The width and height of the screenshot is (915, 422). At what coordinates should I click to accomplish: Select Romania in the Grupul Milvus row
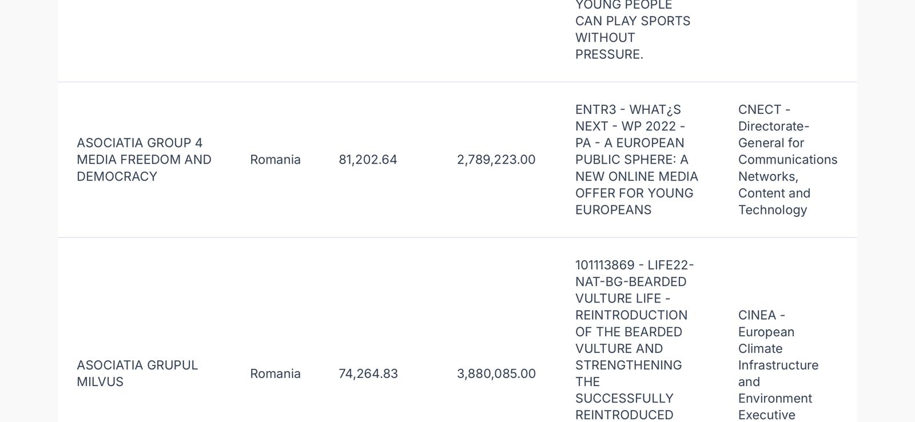tap(275, 373)
